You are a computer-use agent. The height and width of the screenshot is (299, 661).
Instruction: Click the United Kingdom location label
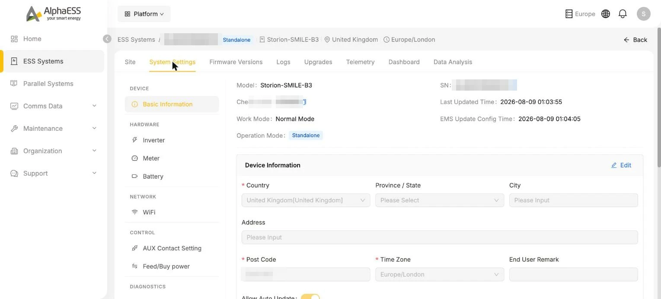354,40
